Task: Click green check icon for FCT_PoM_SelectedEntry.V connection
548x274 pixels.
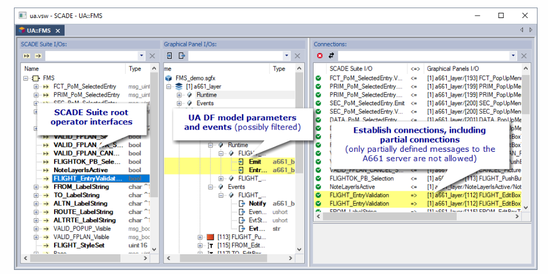Action: (318, 79)
